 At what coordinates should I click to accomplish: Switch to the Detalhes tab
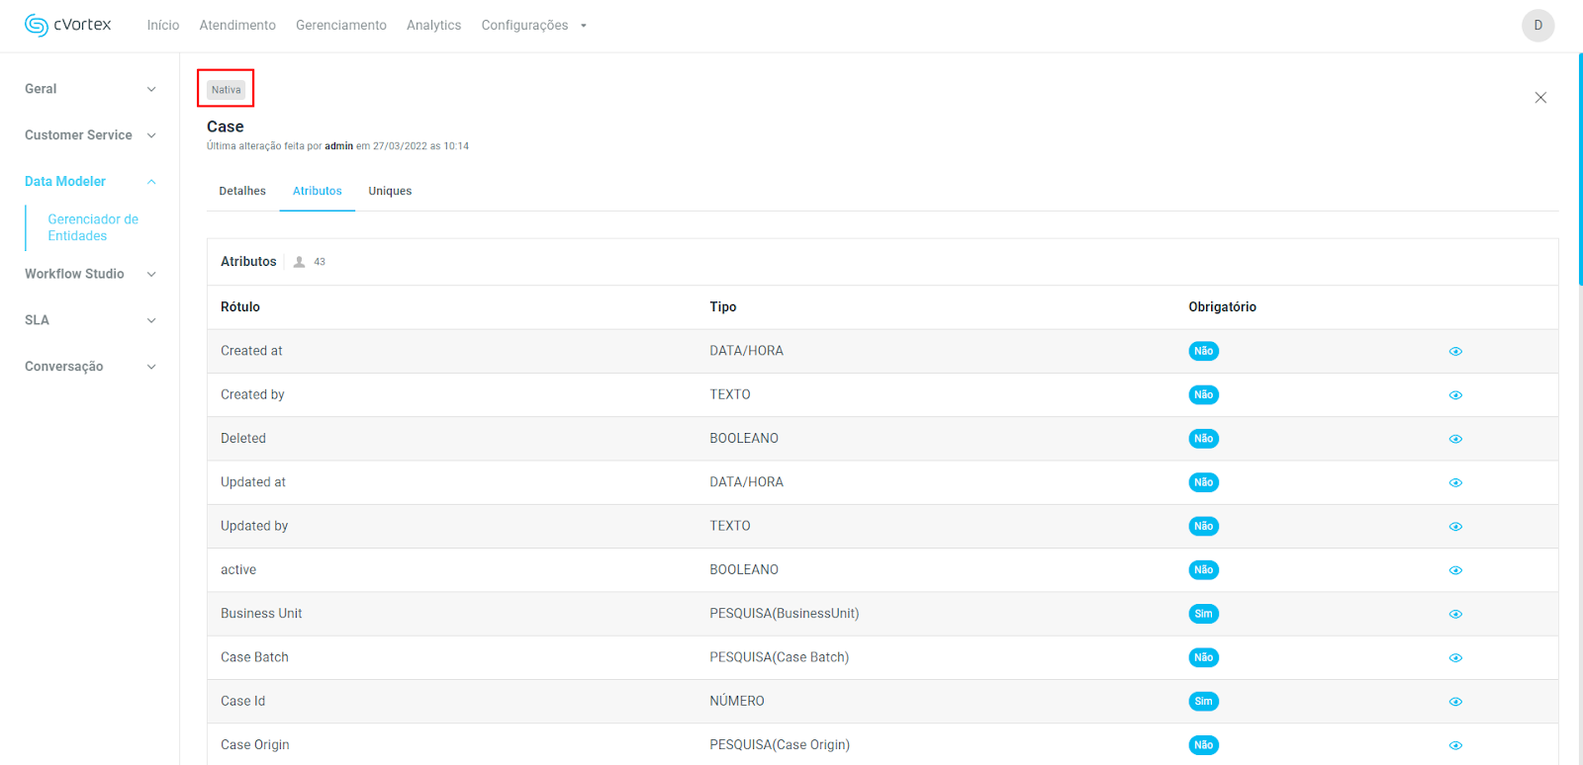point(242,191)
